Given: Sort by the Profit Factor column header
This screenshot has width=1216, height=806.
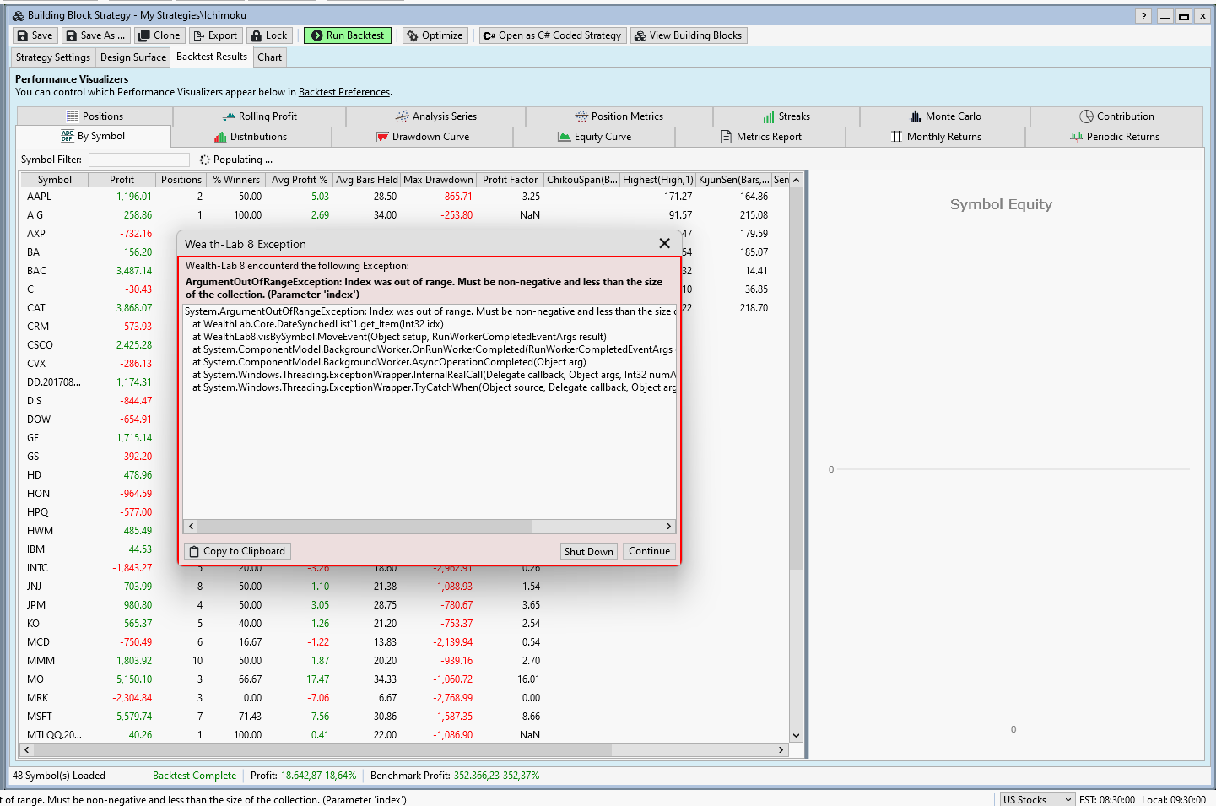Looking at the screenshot, I should pos(510,180).
